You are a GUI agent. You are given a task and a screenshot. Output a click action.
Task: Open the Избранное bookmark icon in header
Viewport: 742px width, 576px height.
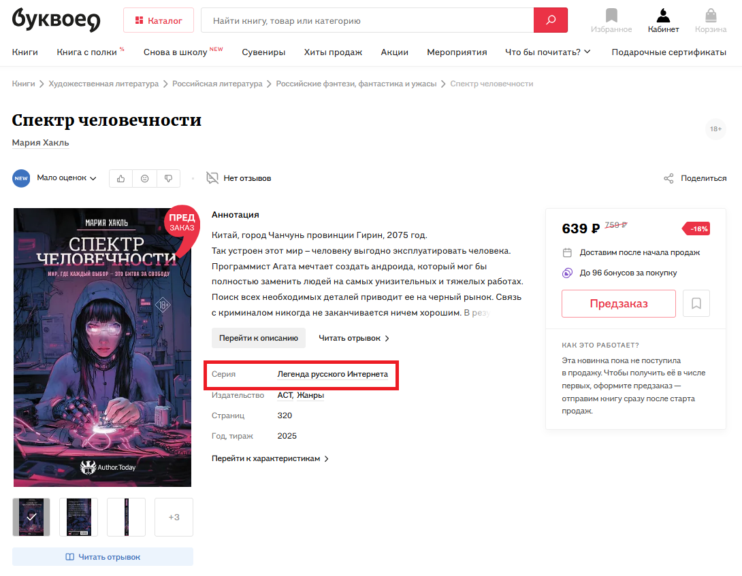click(x=611, y=16)
